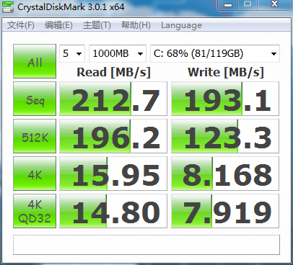
Task: Click the empty comment field at bottom
Action: (x=146, y=245)
